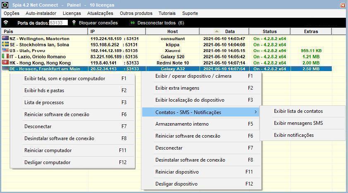The height and width of the screenshot is (193, 348).
Task: Open the Auto-instalador menu
Action: pyautogui.click(x=41, y=13)
